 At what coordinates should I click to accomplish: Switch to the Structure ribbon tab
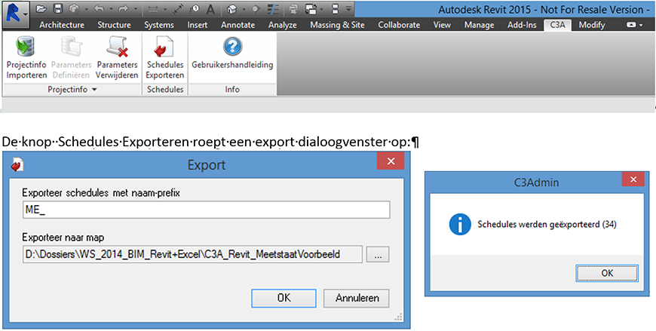(114, 25)
